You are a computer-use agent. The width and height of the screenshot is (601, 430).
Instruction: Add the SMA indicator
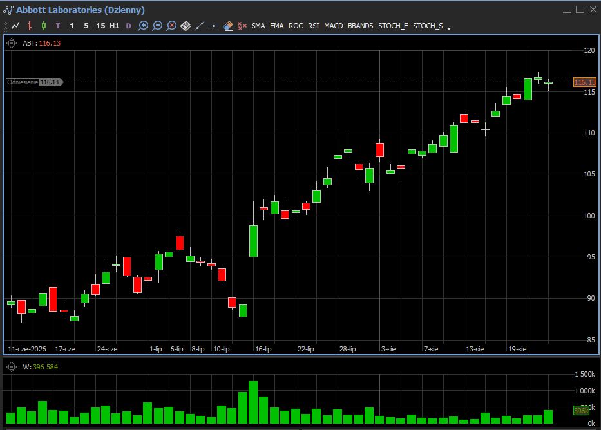258,26
